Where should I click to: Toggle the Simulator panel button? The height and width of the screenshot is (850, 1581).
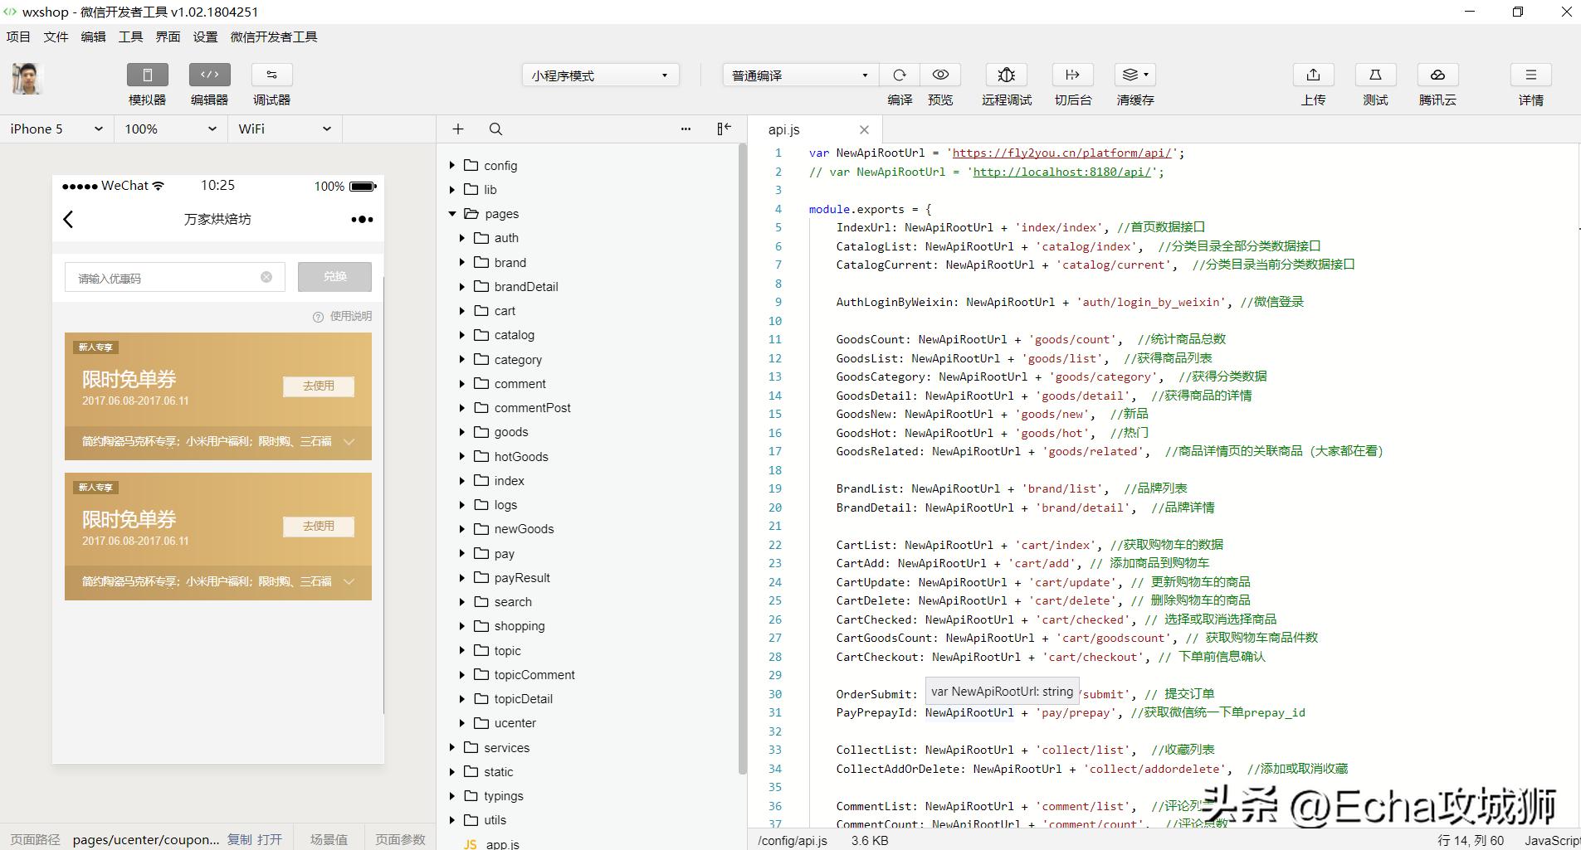click(147, 75)
